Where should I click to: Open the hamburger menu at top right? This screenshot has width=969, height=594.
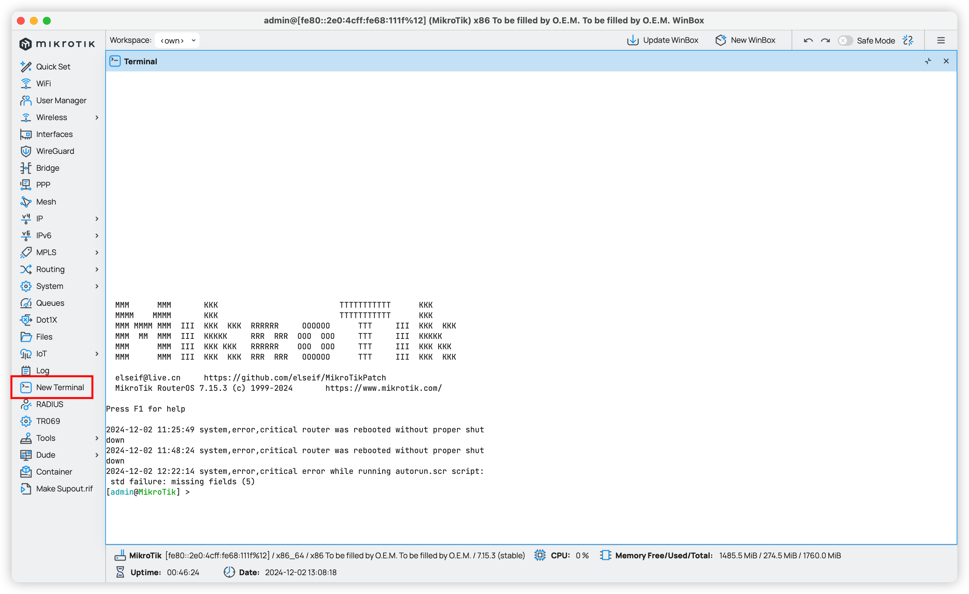(x=941, y=41)
